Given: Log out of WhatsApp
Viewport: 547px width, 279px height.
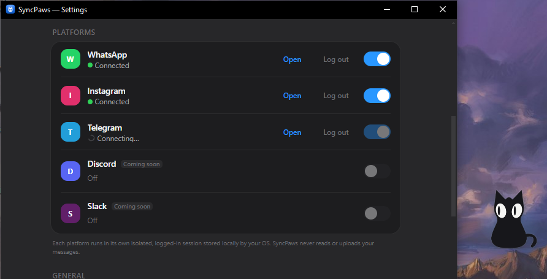Looking at the screenshot, I should click(x=336, y=59).
